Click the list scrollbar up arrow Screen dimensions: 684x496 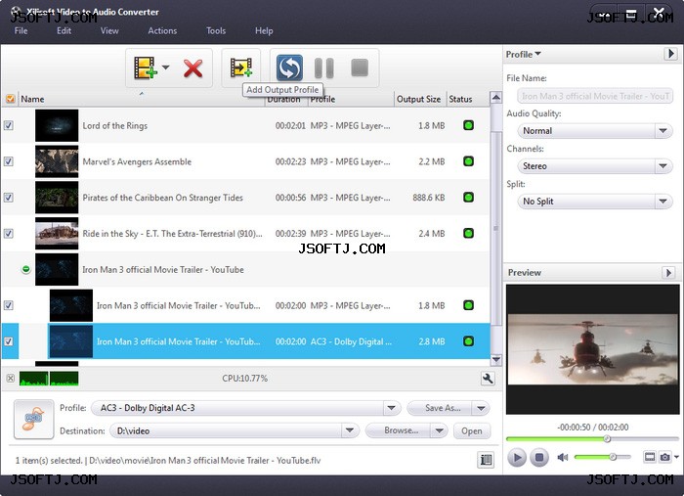click(x=496, y=98)
